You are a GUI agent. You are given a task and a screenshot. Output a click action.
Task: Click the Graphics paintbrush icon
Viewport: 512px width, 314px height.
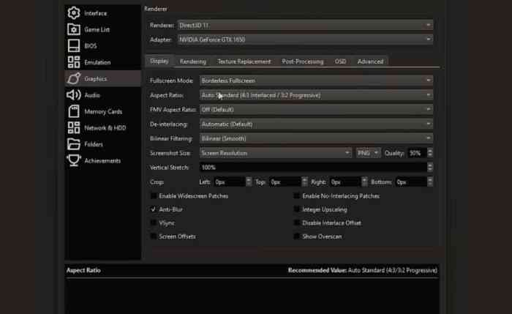coord(73,78)
